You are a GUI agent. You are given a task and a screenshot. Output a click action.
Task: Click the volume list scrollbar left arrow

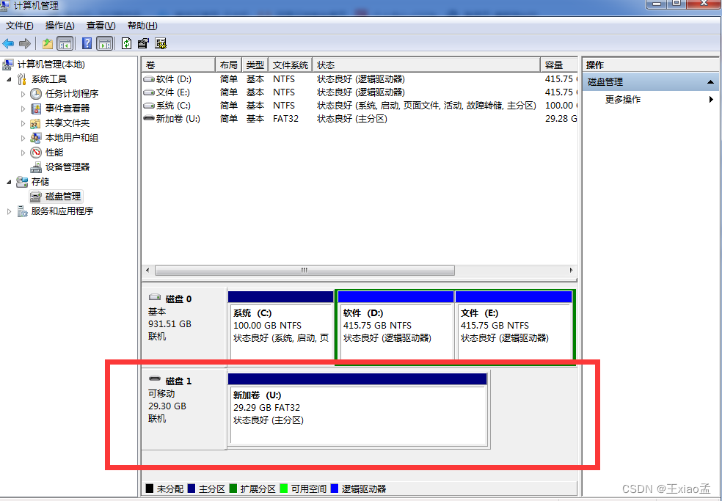click(147, 270)
